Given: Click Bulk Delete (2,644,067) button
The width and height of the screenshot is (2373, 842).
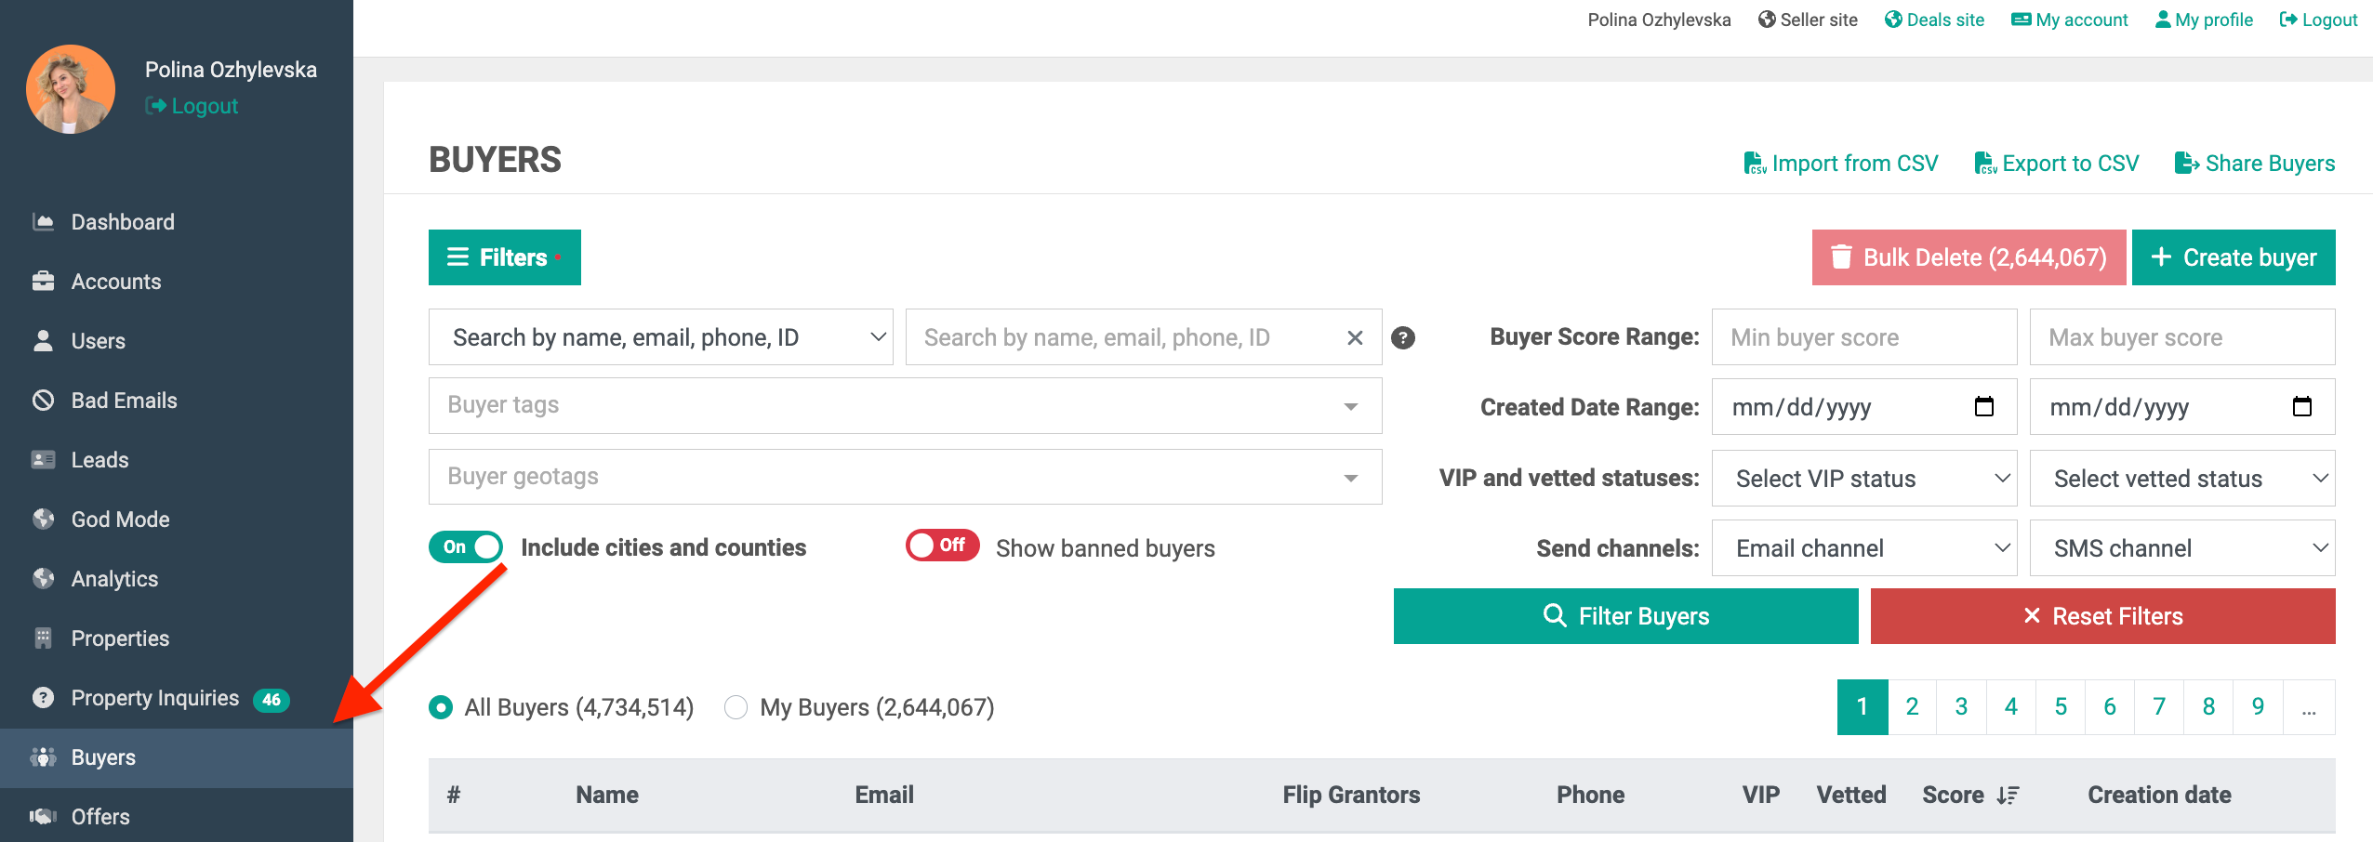Looking at the screenshot, I should (x=1969, y=257).
